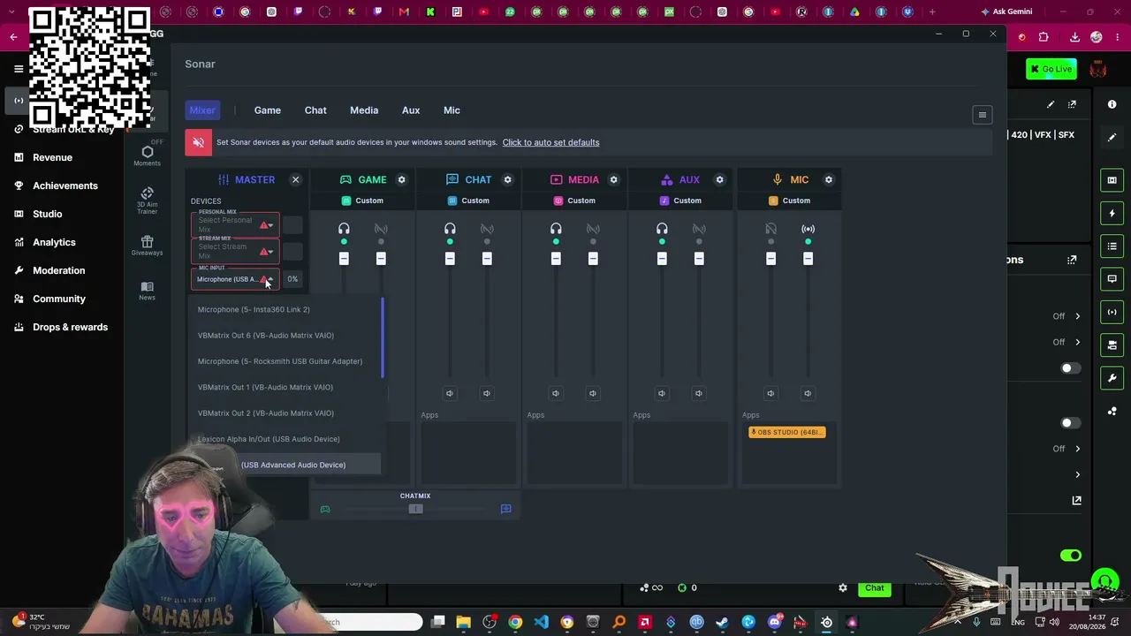Open the Game channel Custom preset dropdown
The height and width of the screenshot is (636, 1131).
click(362, 201)
